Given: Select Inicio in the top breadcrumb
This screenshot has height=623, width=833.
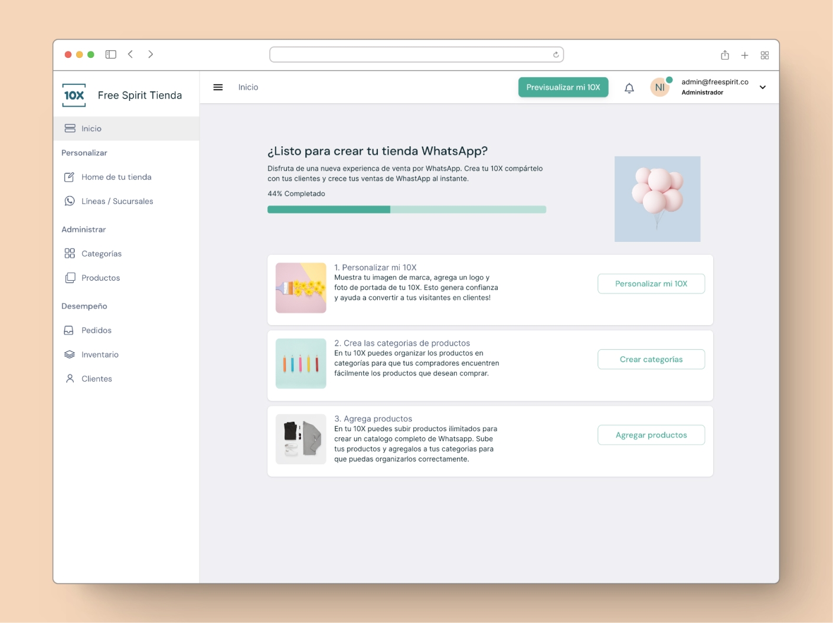Looking at the screenshot, I should coord(248,87).
